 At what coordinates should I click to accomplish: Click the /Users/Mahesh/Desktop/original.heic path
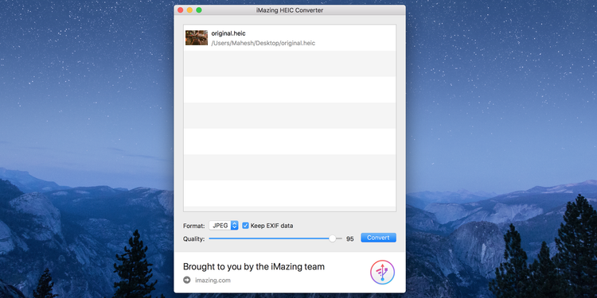click(x=263, y=44)
